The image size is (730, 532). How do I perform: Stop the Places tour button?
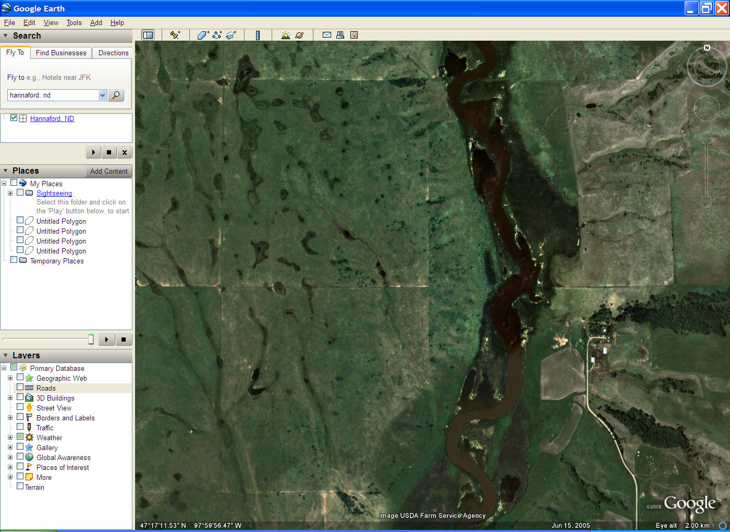(x=124, y=340)
